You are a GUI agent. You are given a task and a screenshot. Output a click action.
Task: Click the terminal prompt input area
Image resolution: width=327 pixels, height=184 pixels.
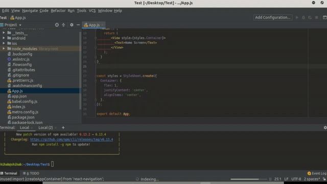tap(52, 164)
